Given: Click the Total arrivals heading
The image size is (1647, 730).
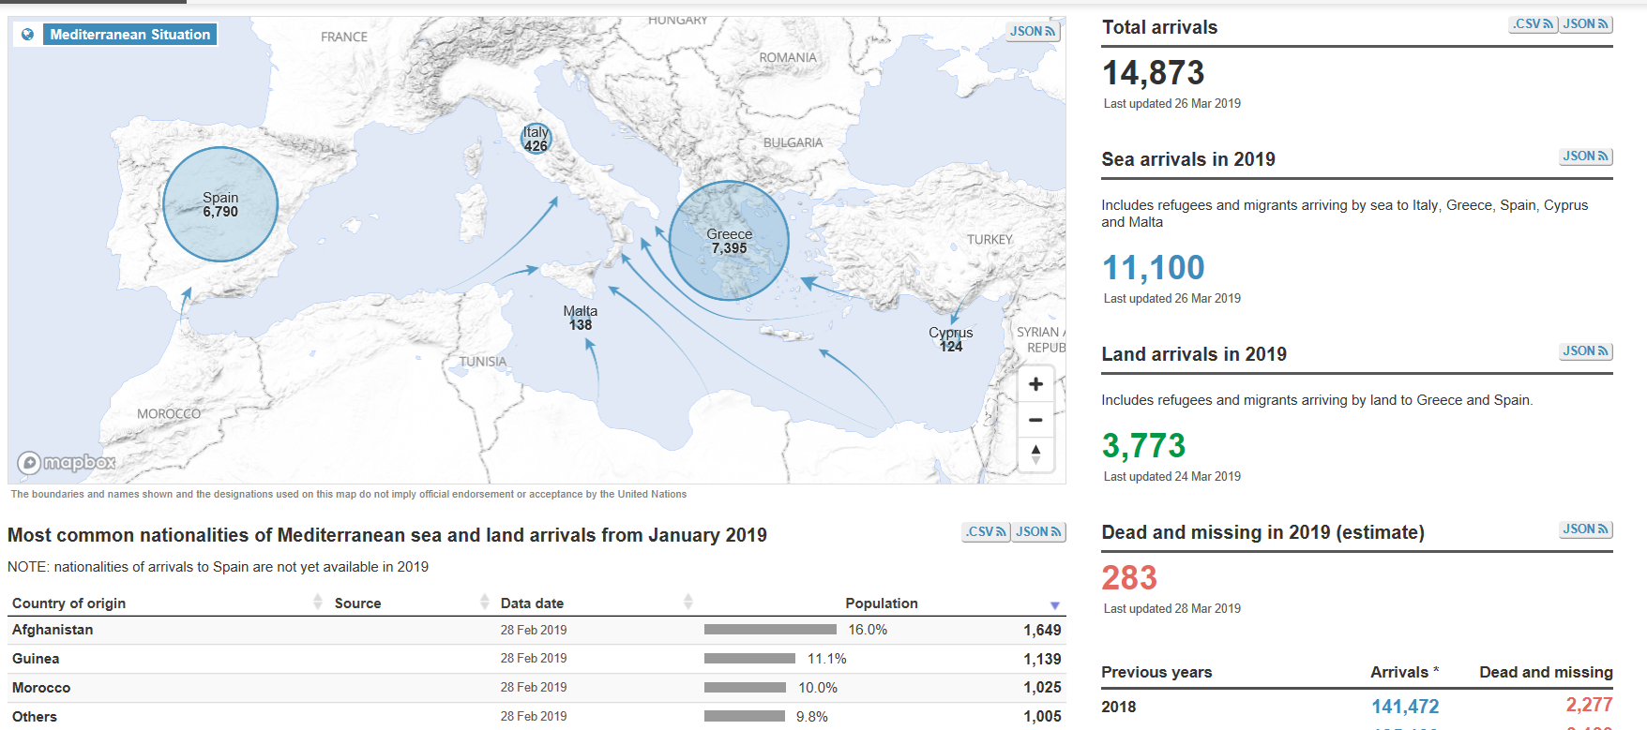Looking at the screenshot, I should click(1159, 27).
